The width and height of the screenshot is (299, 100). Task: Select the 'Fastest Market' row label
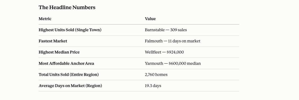[x=53, y=41]
